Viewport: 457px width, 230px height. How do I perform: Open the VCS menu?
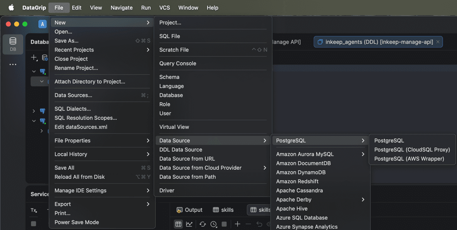pos(165,7)
